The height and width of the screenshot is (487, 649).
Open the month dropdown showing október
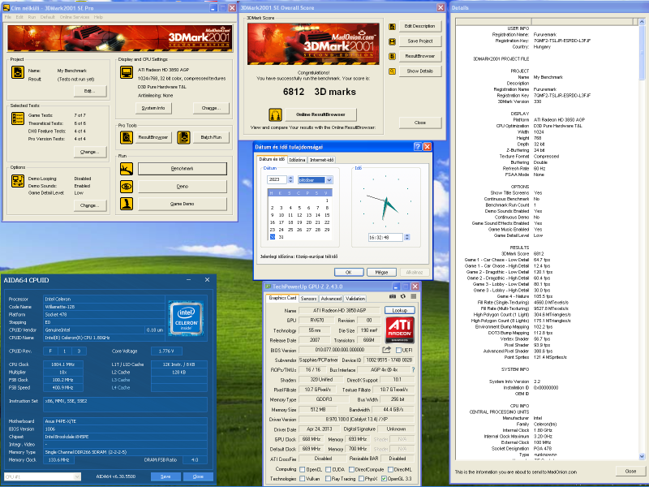tap(329, 179)
